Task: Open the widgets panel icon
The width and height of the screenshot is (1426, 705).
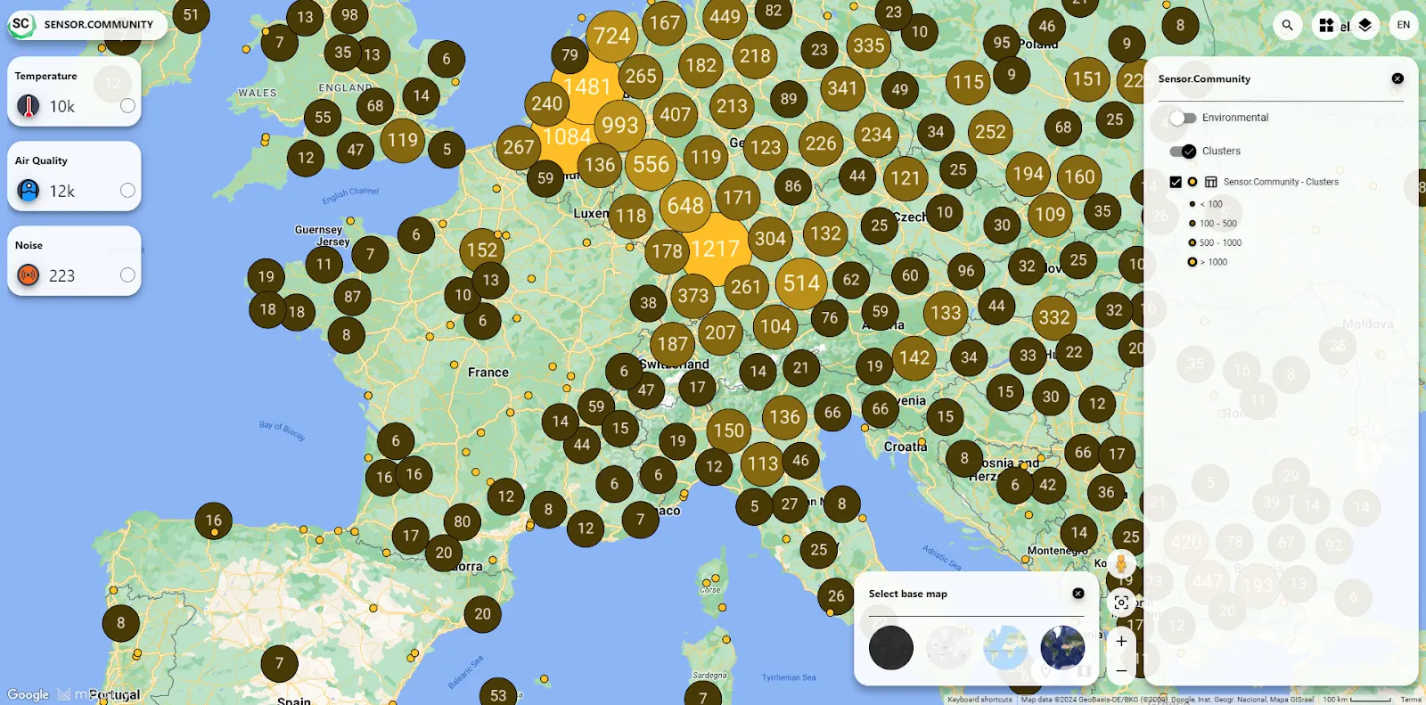Action: tap(1326, 25)
